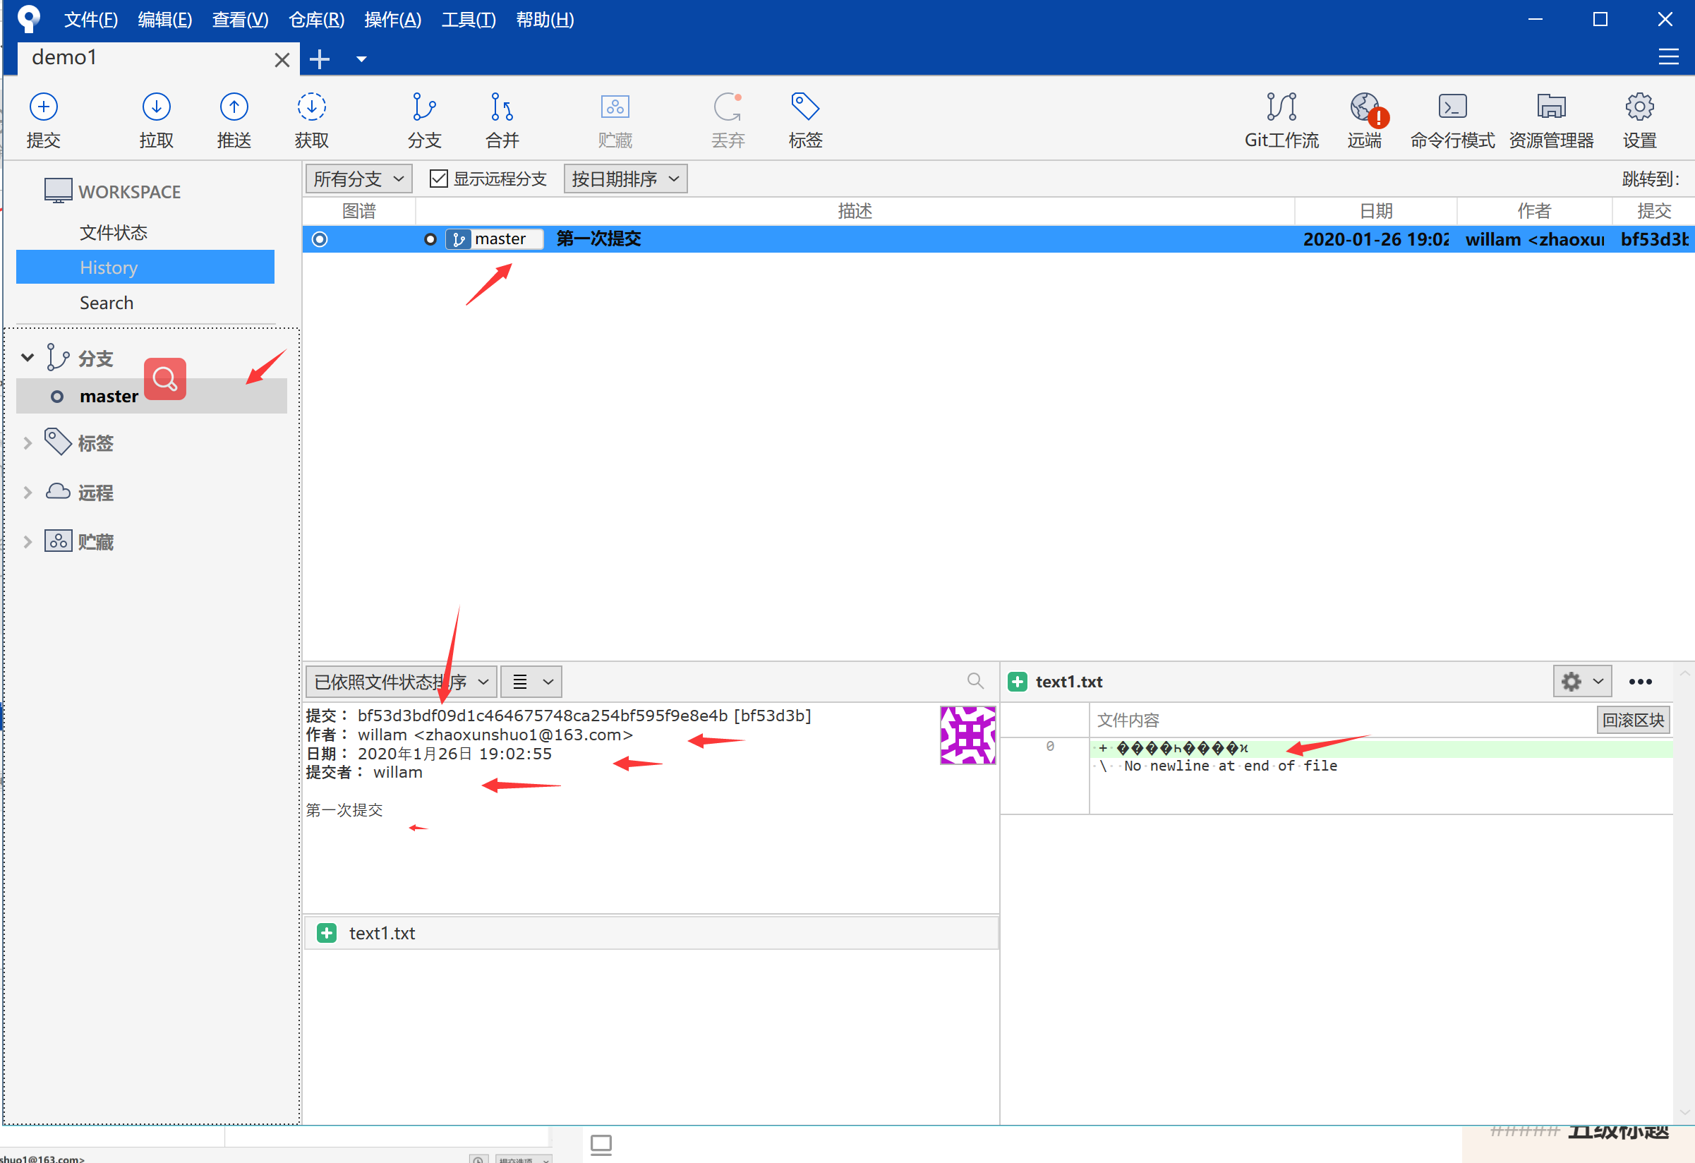Click the purple commit author avatar
Screen dimensions: 1695x1163
click(x=967, y=735)
